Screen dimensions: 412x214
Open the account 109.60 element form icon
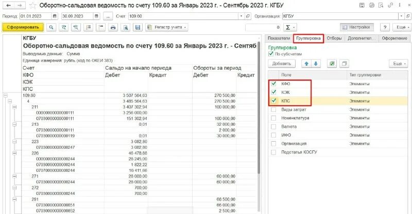point(248,16)
